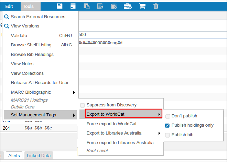Viewport: 227px width, 162px height.
Task: Open the Edit menu
Action: tap(9, 6)
